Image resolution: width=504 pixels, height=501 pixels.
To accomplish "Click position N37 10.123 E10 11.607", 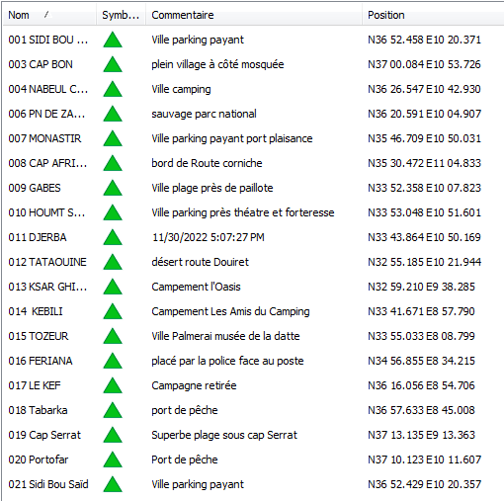I will [424, 459].
